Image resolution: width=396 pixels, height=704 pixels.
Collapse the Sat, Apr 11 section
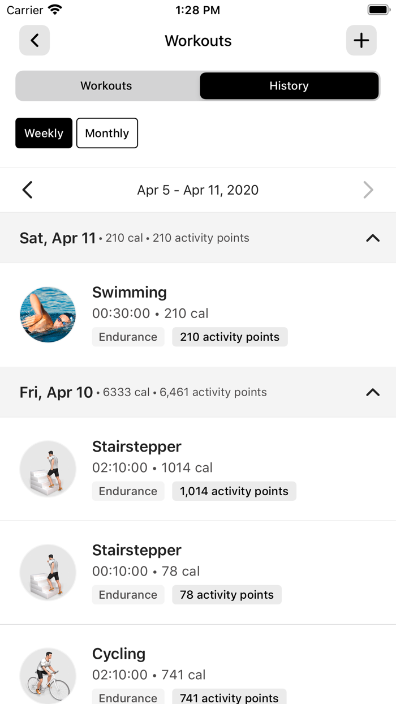373,238
